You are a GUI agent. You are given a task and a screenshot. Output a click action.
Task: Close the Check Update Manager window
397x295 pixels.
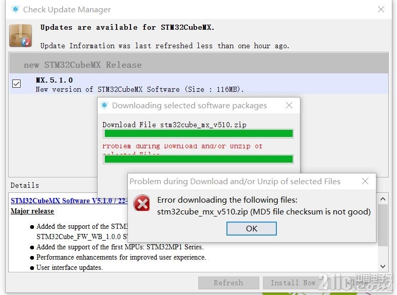click(x=381, y=9)
